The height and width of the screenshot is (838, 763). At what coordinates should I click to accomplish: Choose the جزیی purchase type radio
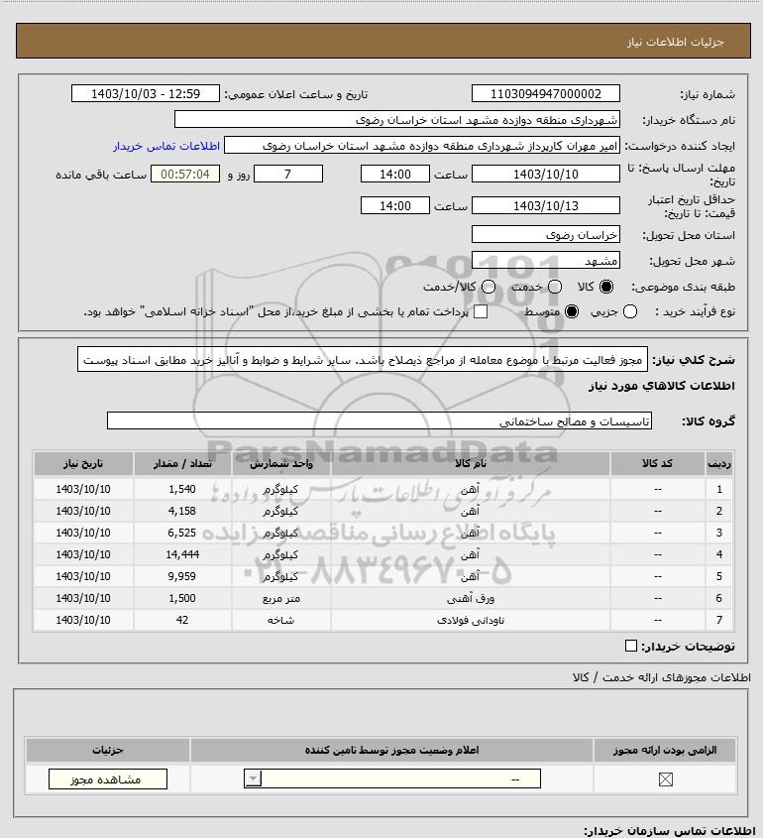click(x=630, y=311)
